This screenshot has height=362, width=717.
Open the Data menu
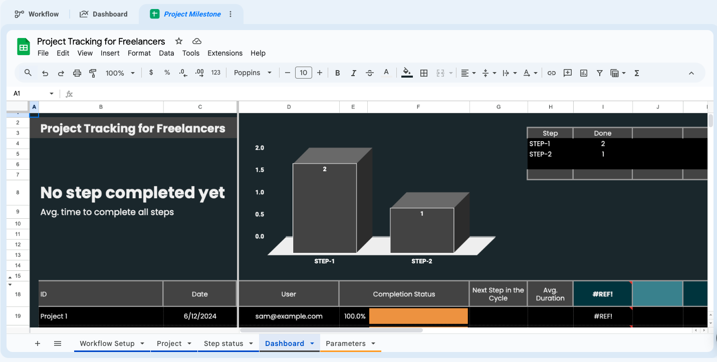click(166, 53)
